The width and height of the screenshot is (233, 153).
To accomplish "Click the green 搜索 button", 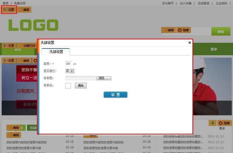I will 221,32.
